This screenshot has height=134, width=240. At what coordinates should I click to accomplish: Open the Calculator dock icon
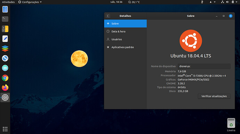coord(5,29)
